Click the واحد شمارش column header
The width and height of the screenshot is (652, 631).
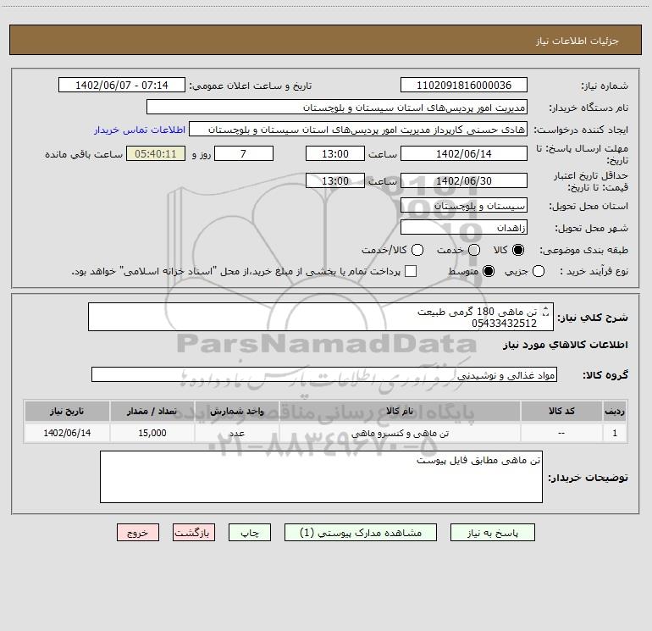coord(236,412)
